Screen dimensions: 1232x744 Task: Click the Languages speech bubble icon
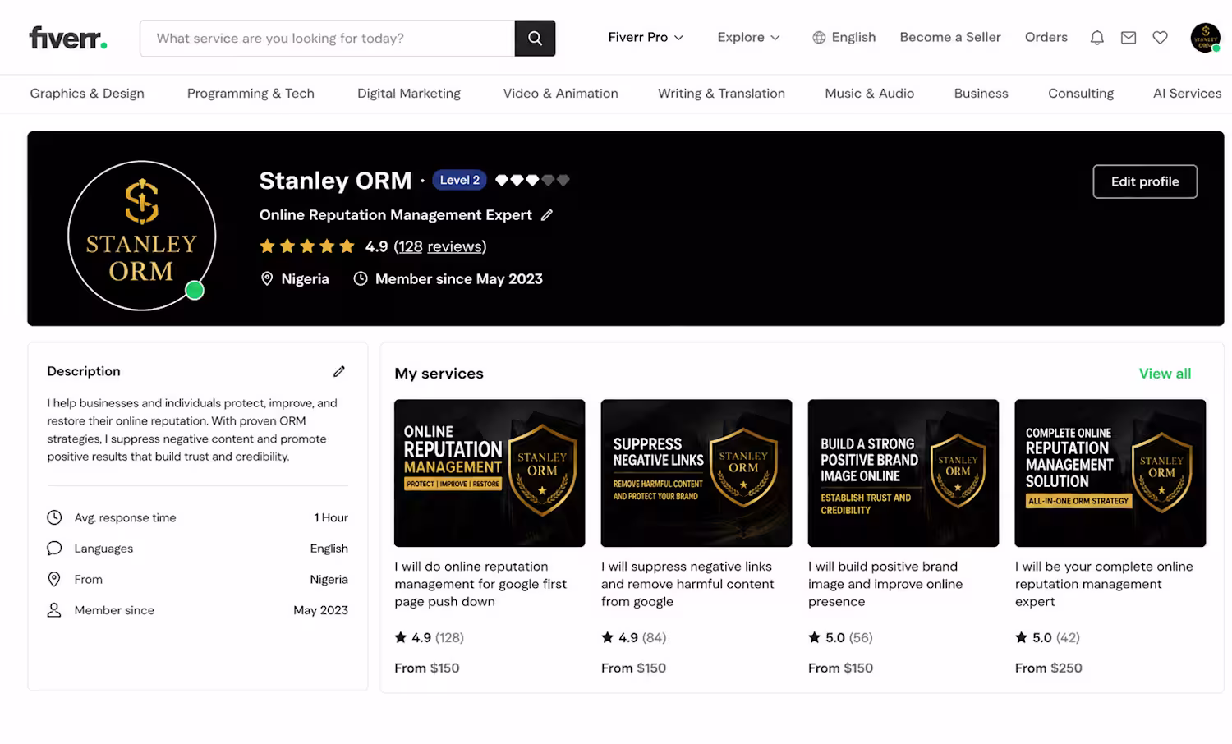point(54,549)
